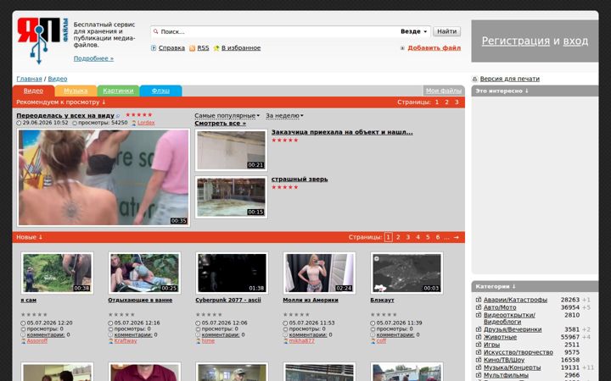
Task: Click the printer icon by Версия для печати
Action: [x=474, y=79]
